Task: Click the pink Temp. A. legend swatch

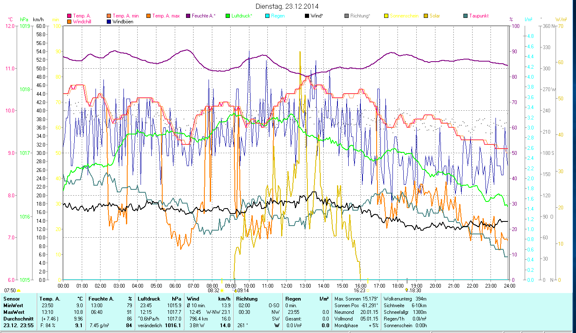Action: click(x=69, y=16)
